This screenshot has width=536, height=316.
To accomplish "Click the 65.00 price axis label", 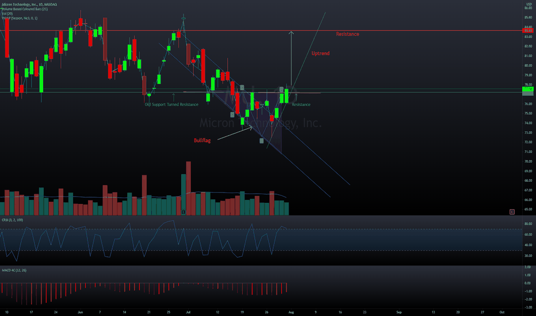I will click(x=528, y=209).
